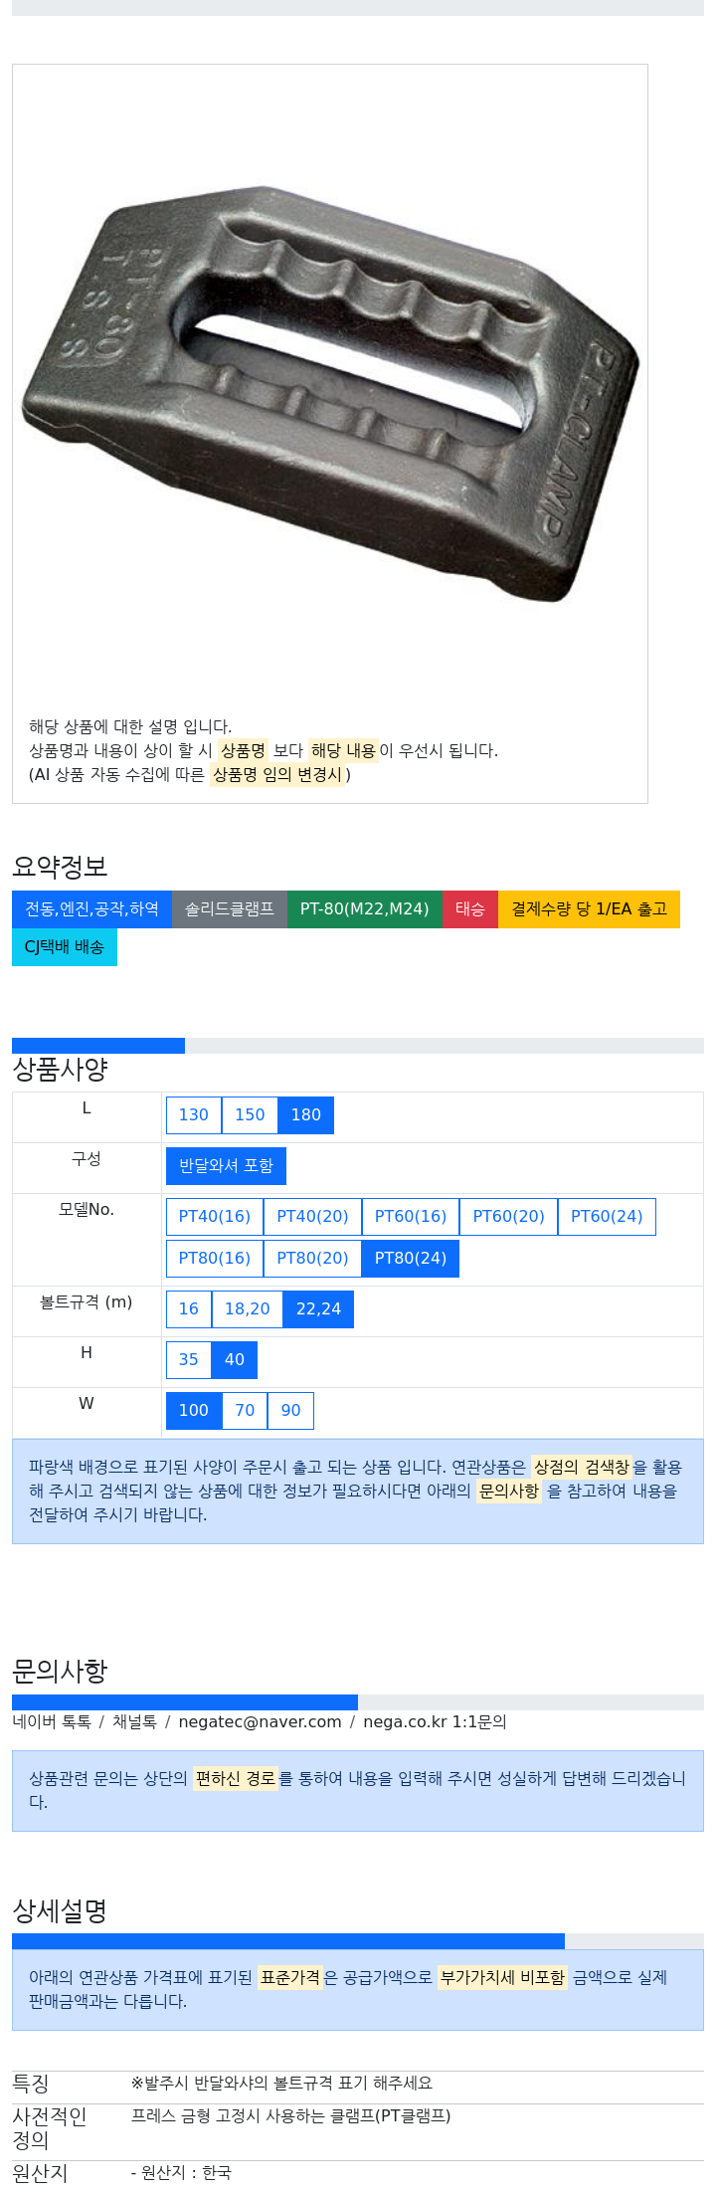This screenshot has width=716, height=2193.
Task: Select W value 90
Action: coord(290,1410)
